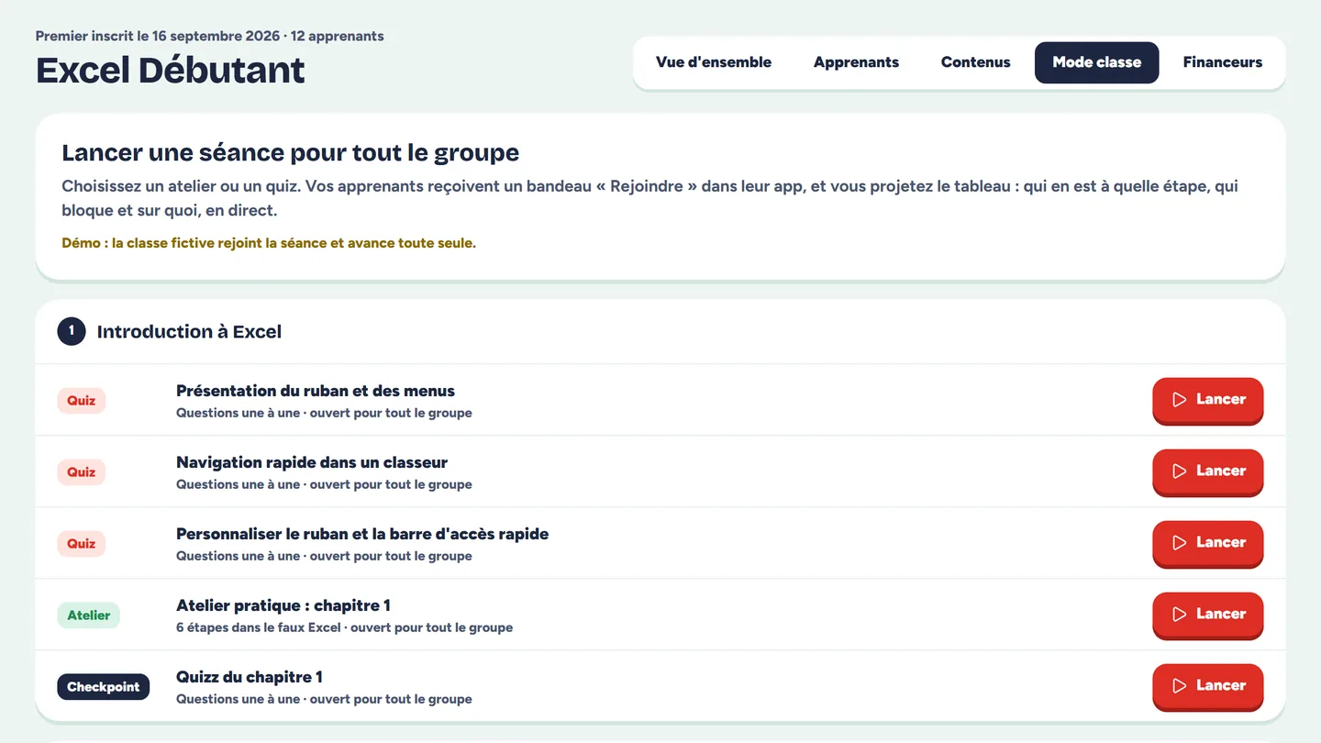Open the Financeurs tab
1321x743 pixels.
coord(1222,62)
